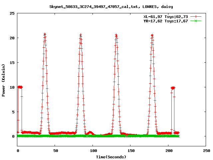Click the y-axis tick label 15
This screenshot has height=160, width=213.
[12, 63]
